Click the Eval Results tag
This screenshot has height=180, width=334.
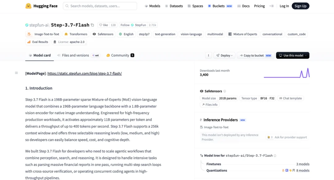38,42
